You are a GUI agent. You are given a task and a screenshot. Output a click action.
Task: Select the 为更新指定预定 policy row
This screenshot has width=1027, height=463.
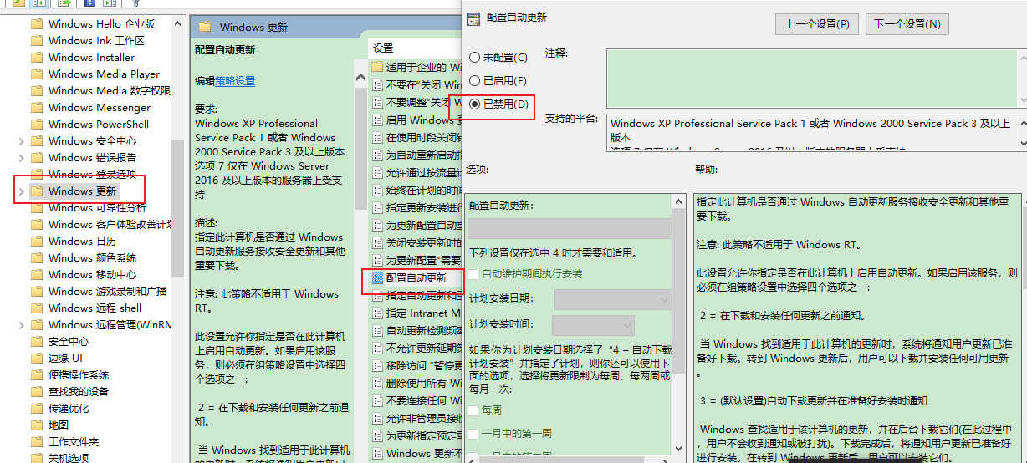coord(416,435)
